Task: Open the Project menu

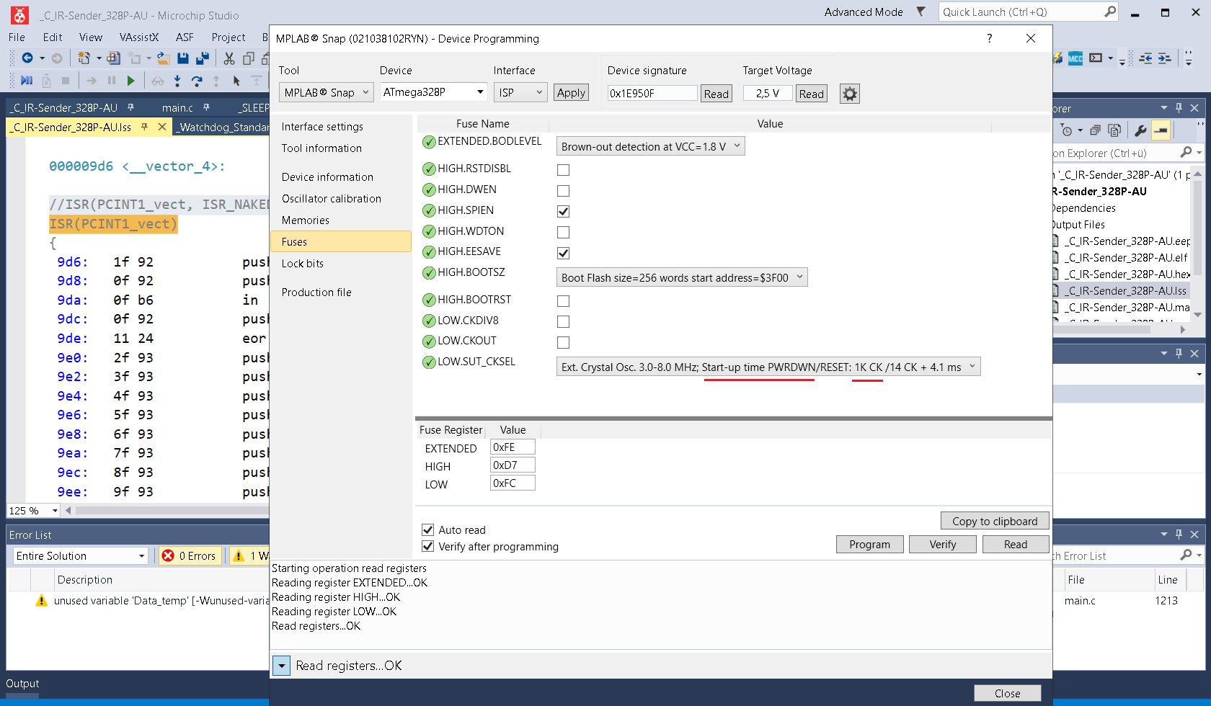Action: click(x=229, y=37)
